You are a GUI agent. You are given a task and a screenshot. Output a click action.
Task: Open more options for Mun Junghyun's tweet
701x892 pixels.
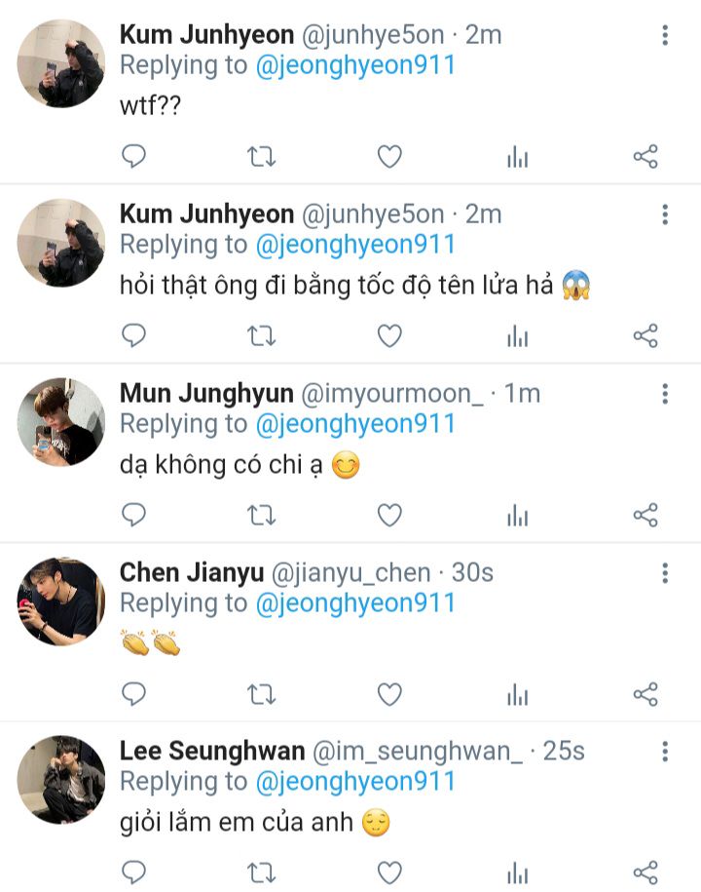coord(665,394)
